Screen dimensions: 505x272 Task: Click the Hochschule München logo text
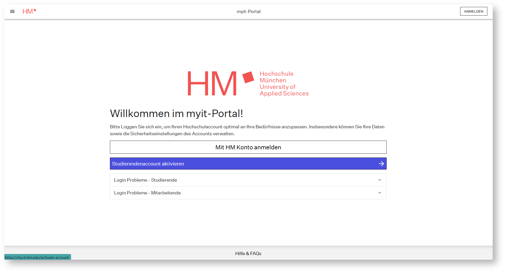pos(276,77)
